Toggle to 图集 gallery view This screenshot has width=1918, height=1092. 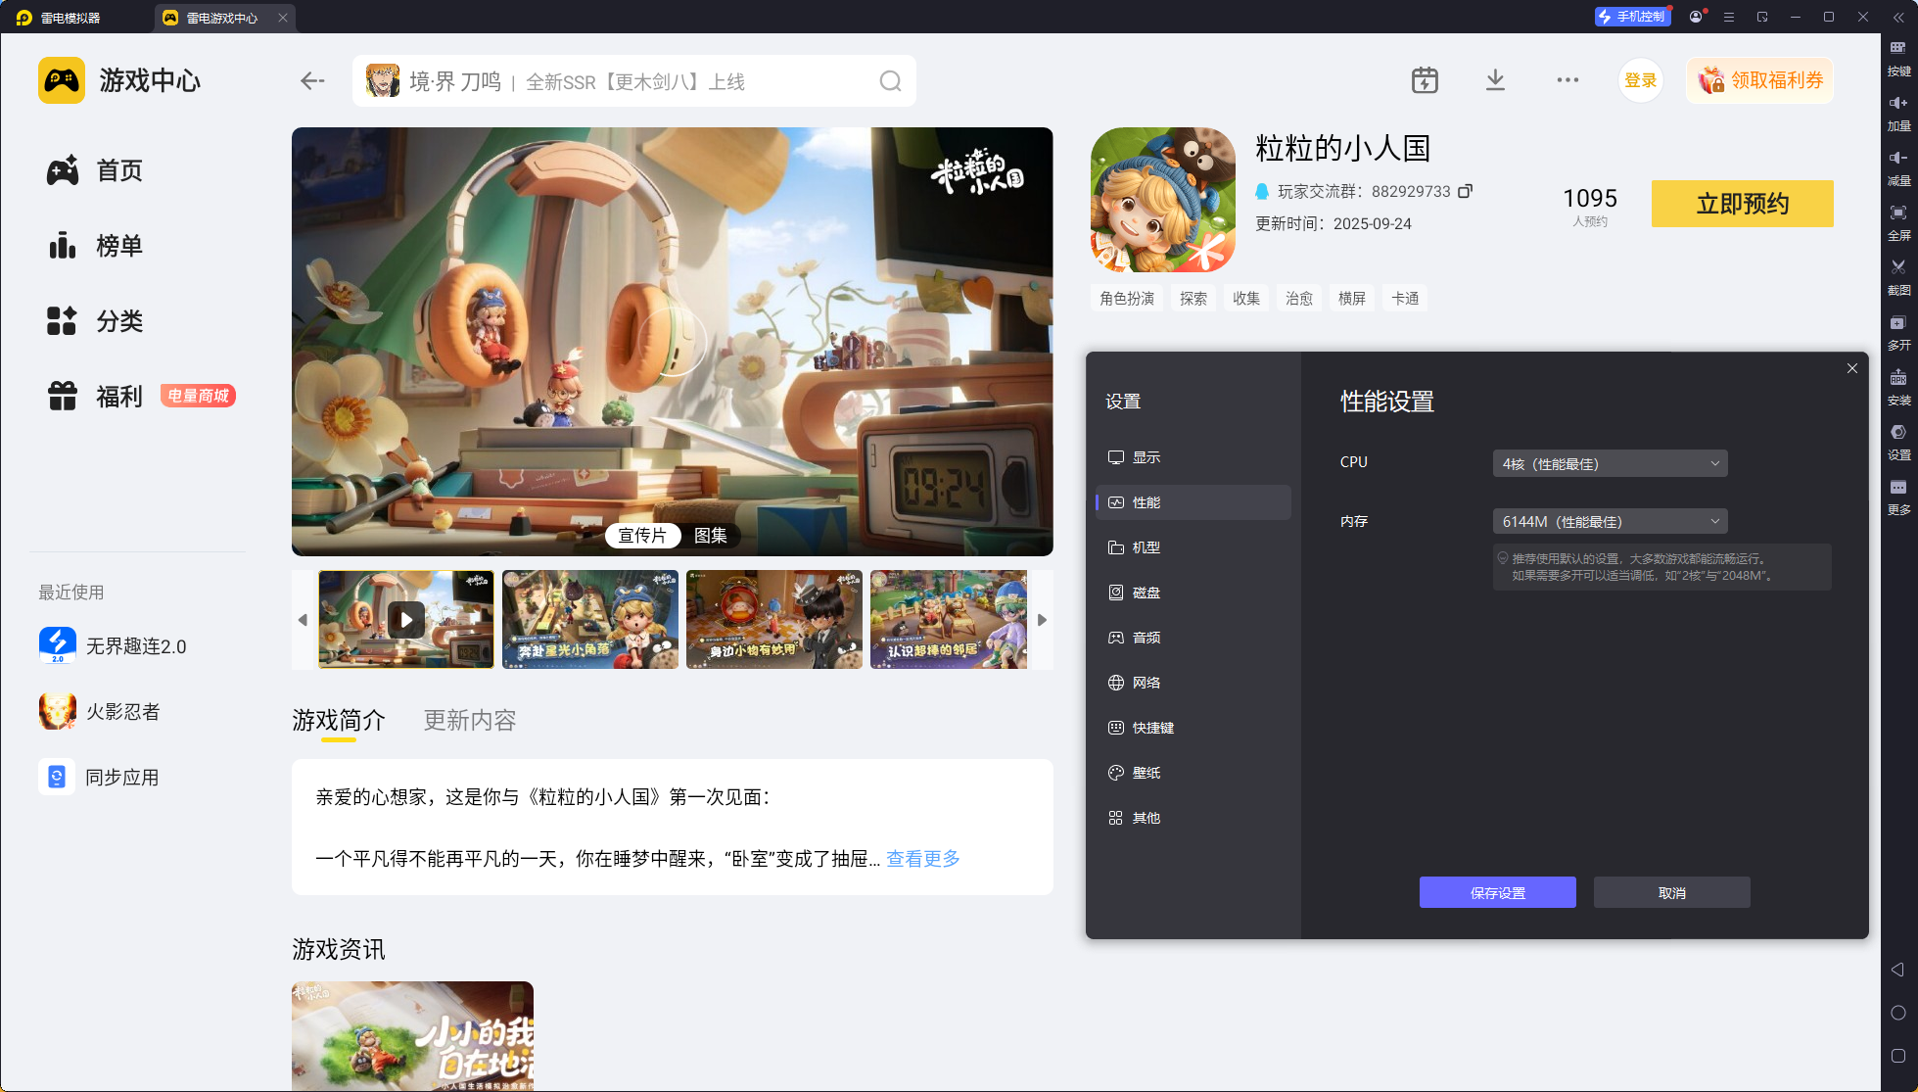(x=710, y=536)
